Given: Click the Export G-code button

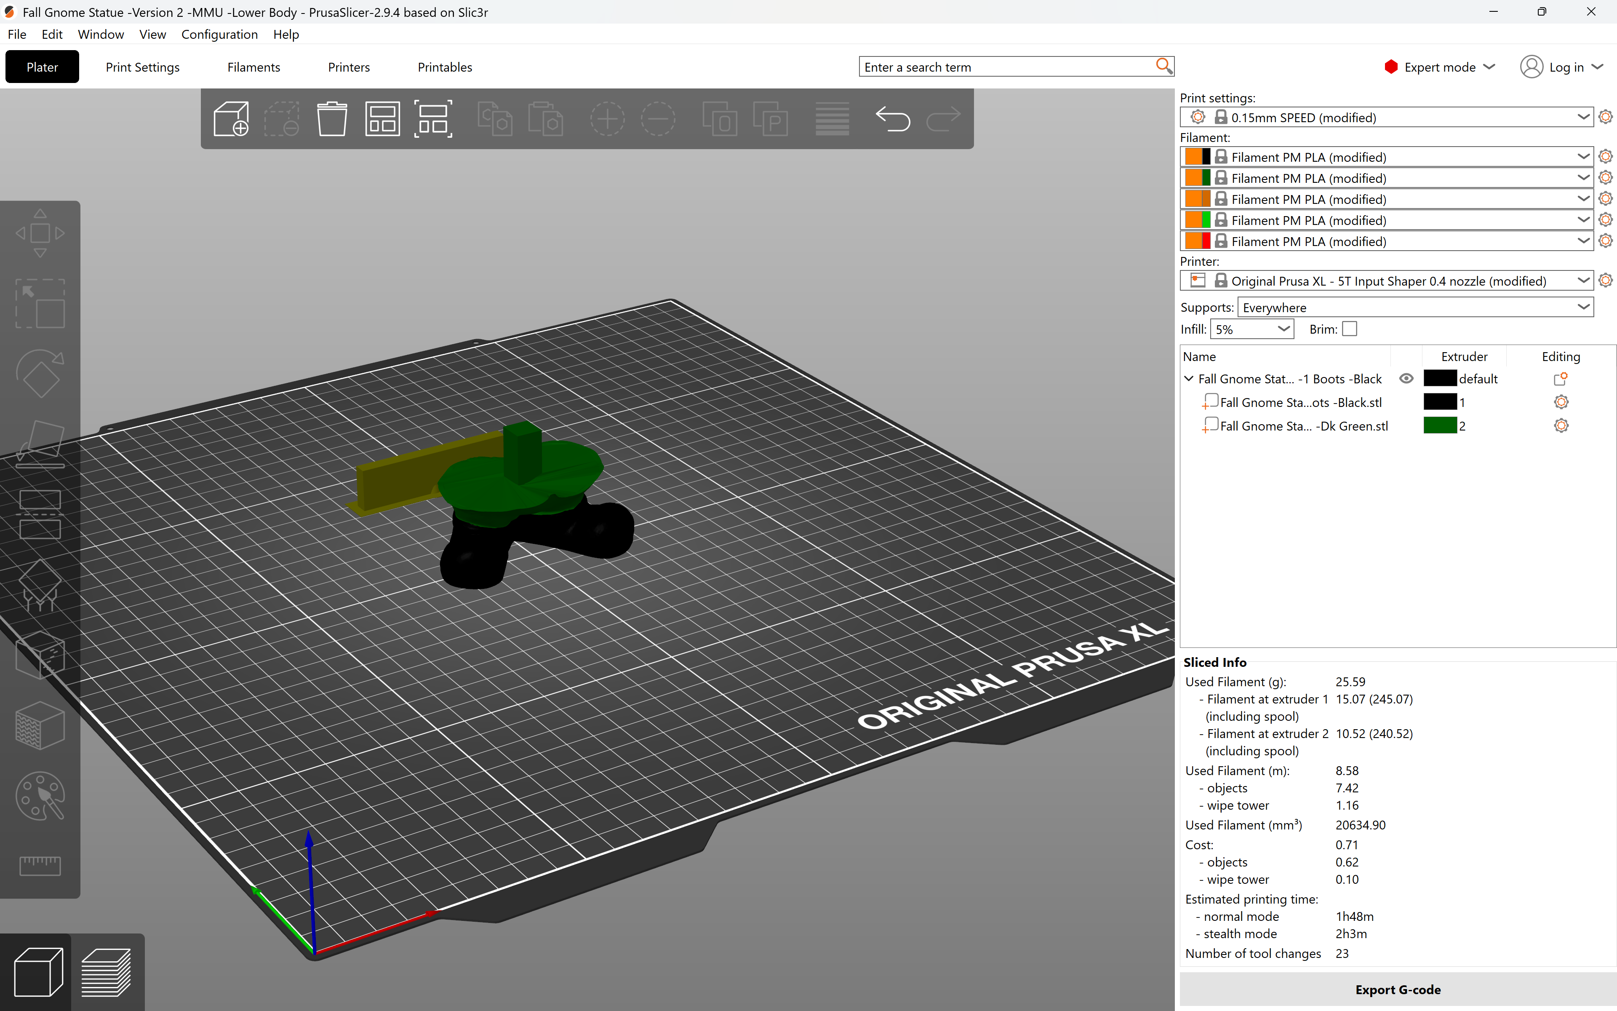Looking at the screenshot, I should (x=1398, y=990).
